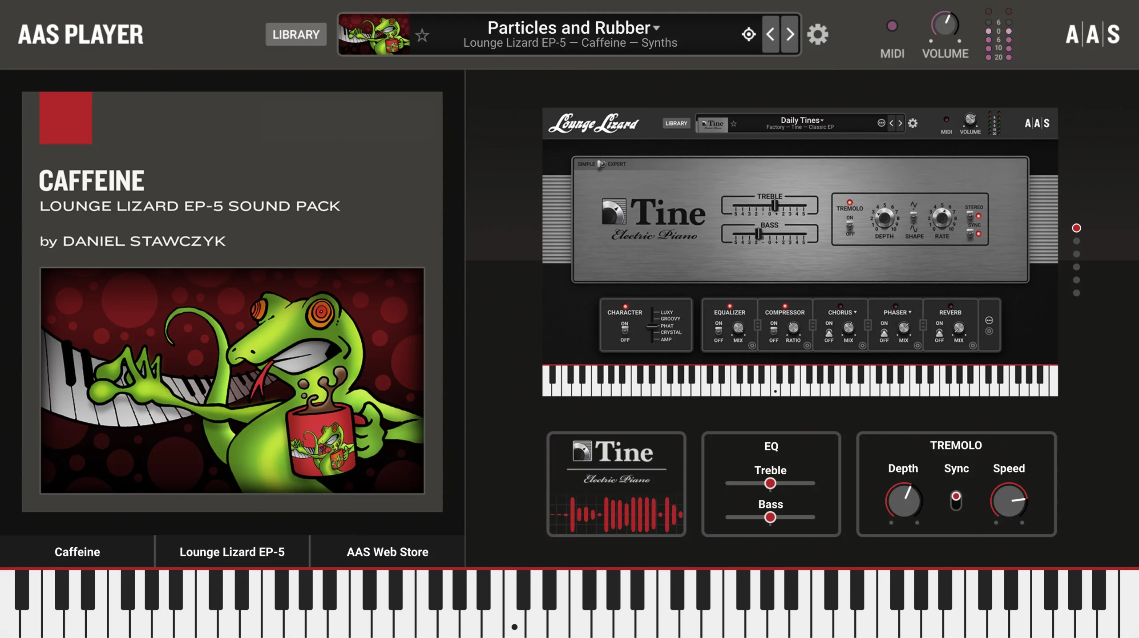The height and width of the screenshot is (638, 1139).
Task: Go to previous preset arrow
Action: pos(771,34)
